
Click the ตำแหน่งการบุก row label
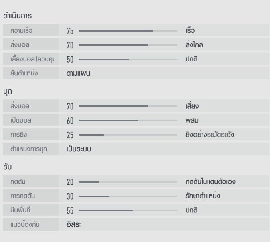pos(29,149)
